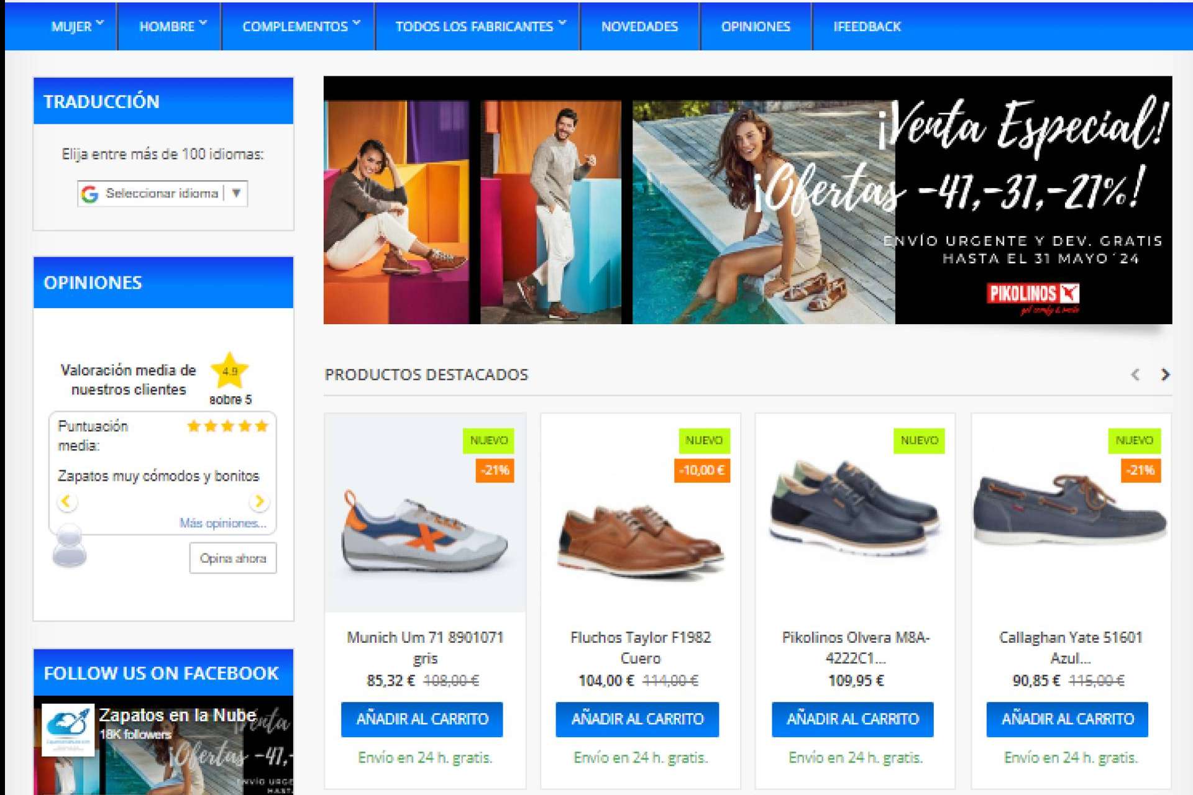Viewport: 1193px width, 795px height.
Task: Open IFEEDBACK page
Action: coord(867,27)
